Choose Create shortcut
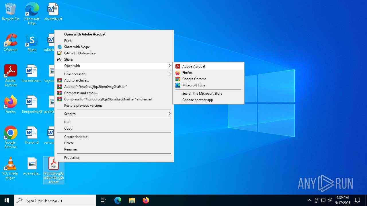This screenshot has width=367, height=206. pyautogui.click(x=114, y=137)
